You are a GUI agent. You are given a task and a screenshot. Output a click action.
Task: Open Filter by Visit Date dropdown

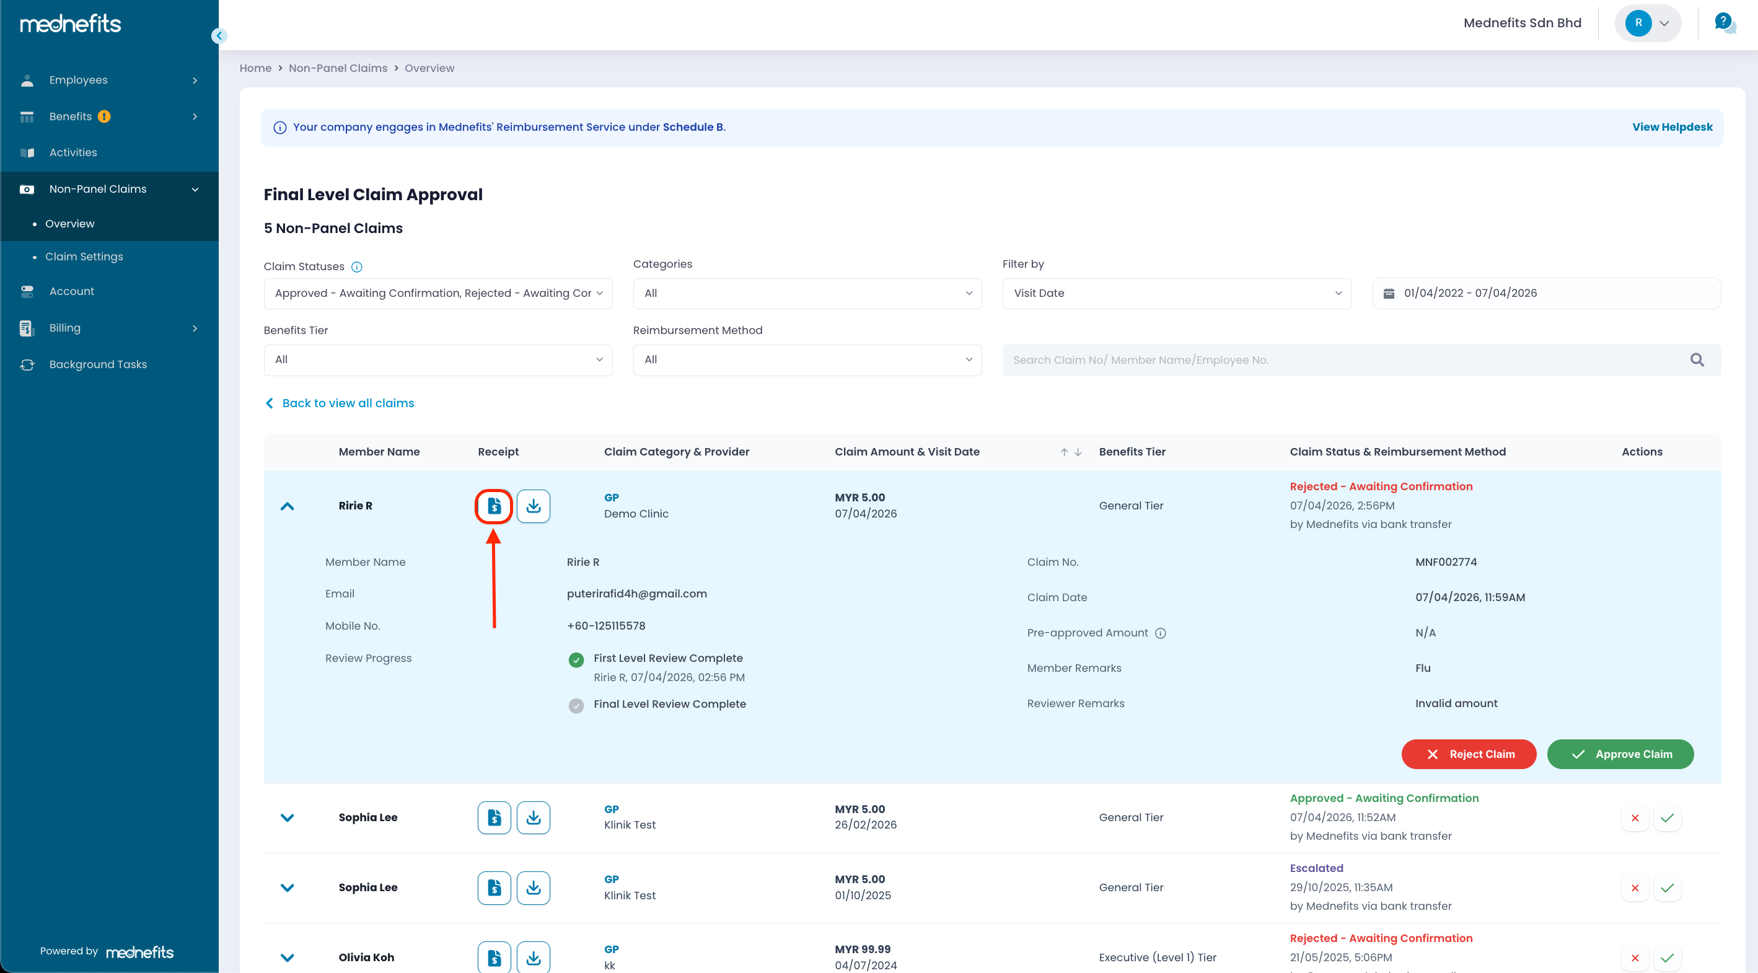pos(1176,293)
